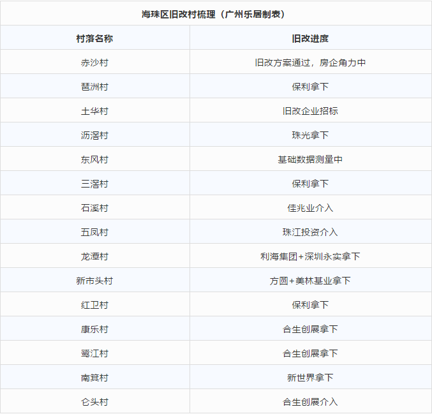Click the 方圆+美林基业拿下 cell
This screenshot has width=432, height=414.
(x=310, y=281)
